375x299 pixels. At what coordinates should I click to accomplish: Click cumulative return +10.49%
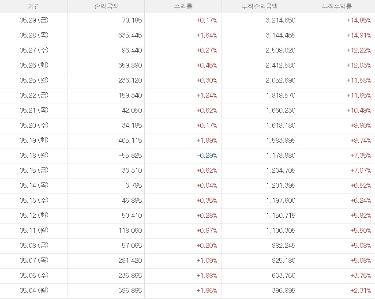359,110
